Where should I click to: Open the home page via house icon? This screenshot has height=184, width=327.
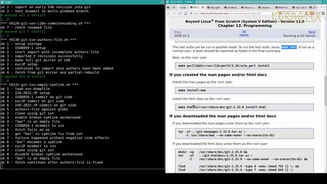185,13
